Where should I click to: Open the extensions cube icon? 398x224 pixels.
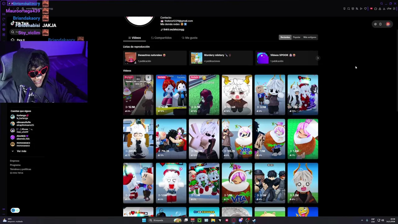coord(376,9)
